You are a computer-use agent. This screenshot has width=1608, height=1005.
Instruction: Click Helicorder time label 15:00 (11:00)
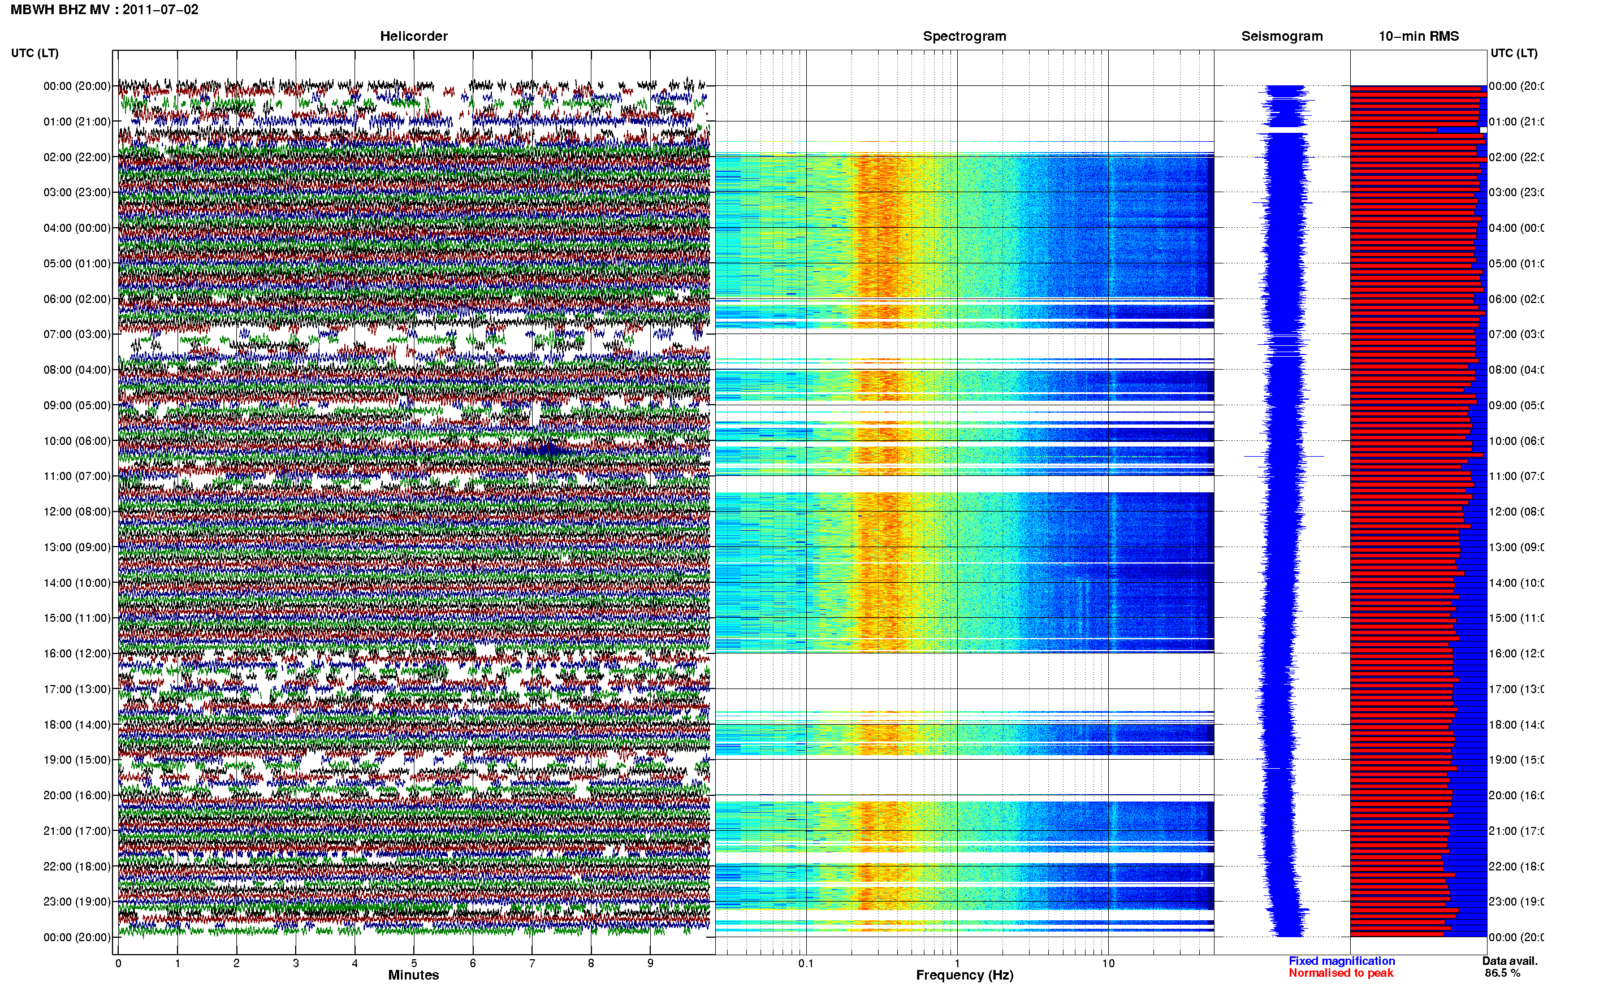coord(77,618)
